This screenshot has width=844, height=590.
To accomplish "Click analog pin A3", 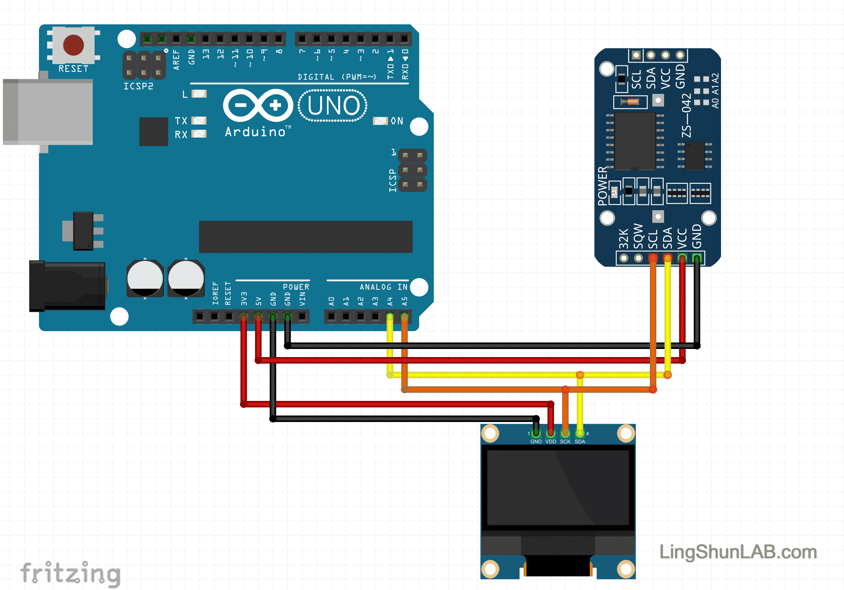I will 375,317.
